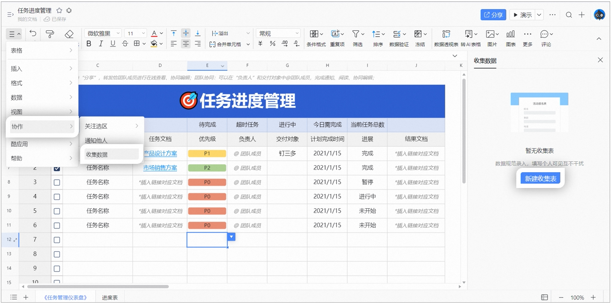Click the 新建收集表 button
Screen dimensions: 611x304
(541, 178)
